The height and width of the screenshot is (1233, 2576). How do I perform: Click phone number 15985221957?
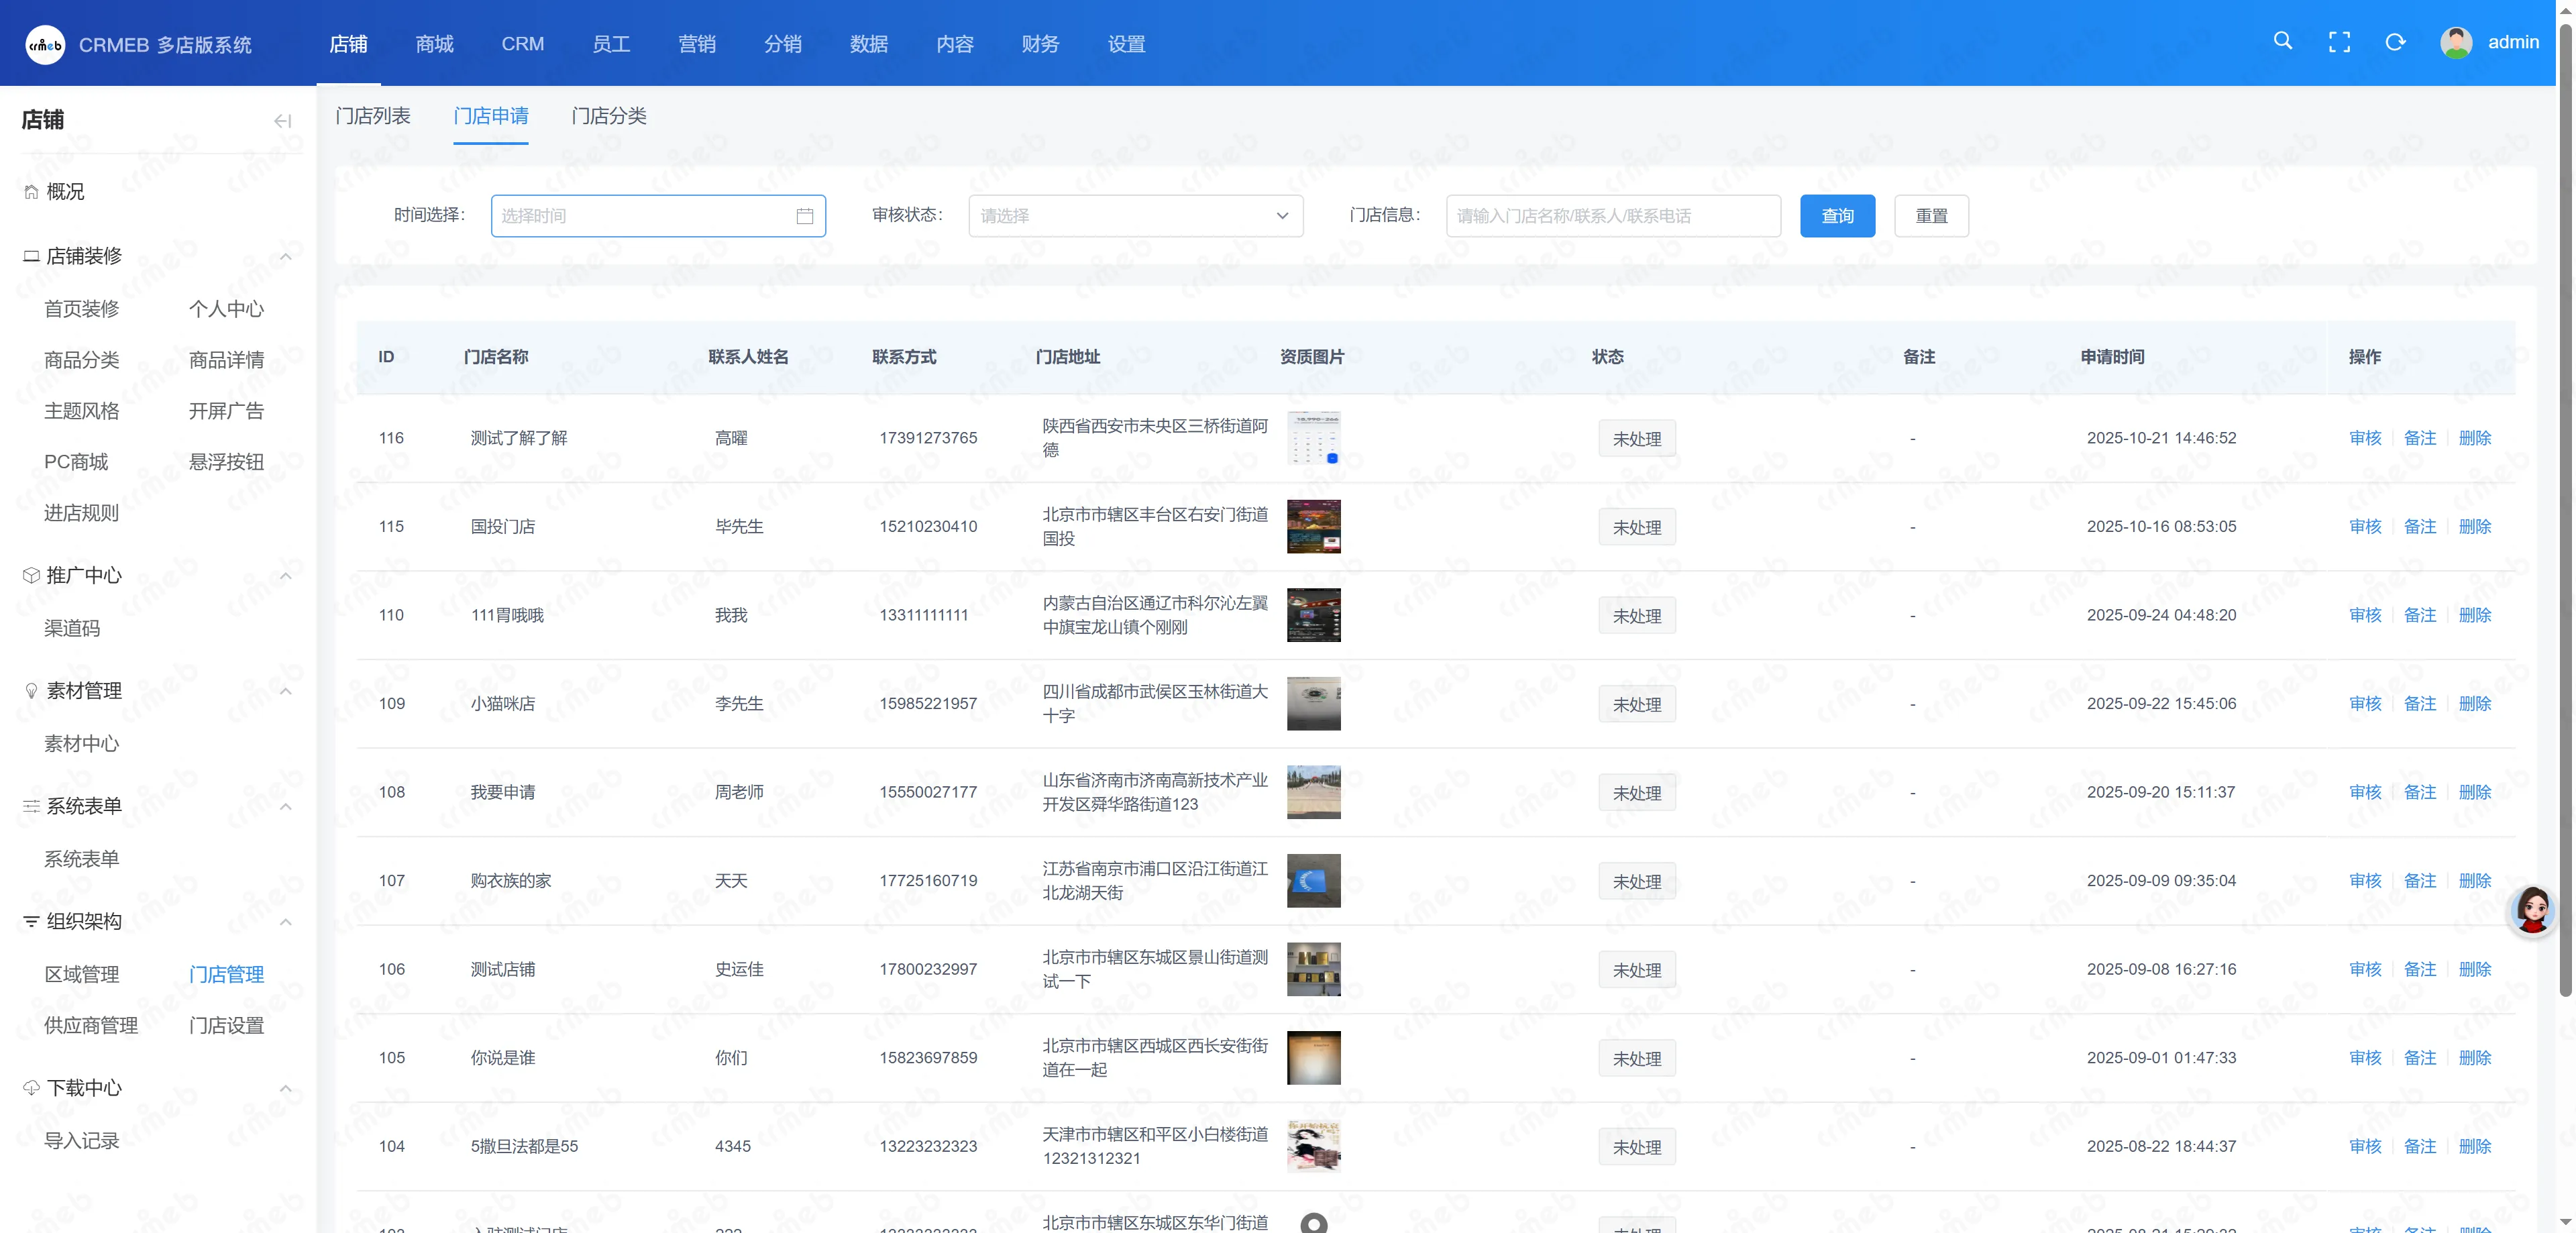tap(927, 704)
